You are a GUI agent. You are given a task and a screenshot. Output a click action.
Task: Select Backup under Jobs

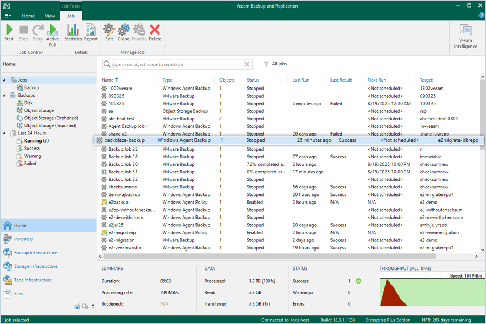pyautogui.click(x=28, y=87)
